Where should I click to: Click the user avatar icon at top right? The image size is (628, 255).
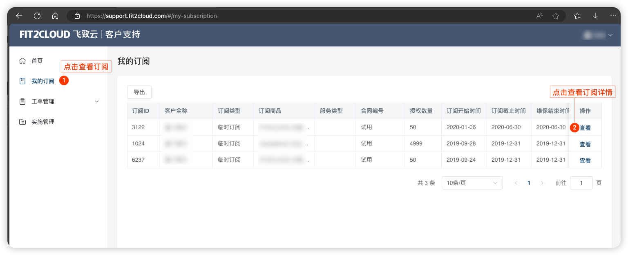tap(588, 35)
